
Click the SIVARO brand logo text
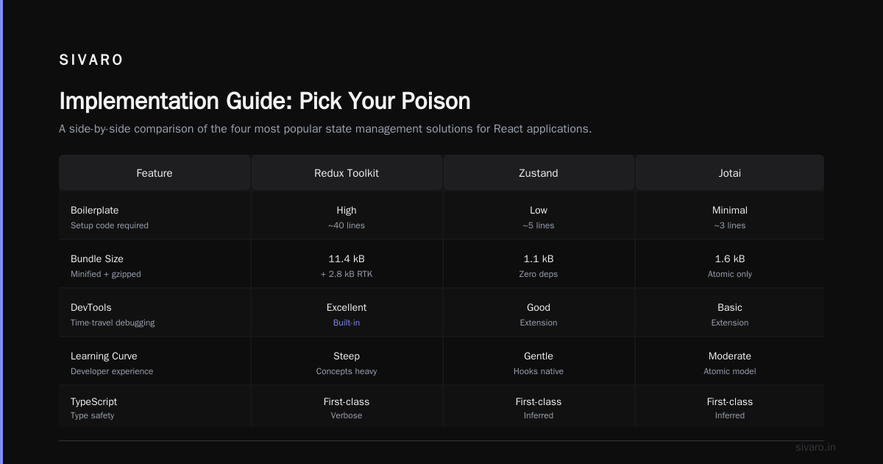pos(91,60)
